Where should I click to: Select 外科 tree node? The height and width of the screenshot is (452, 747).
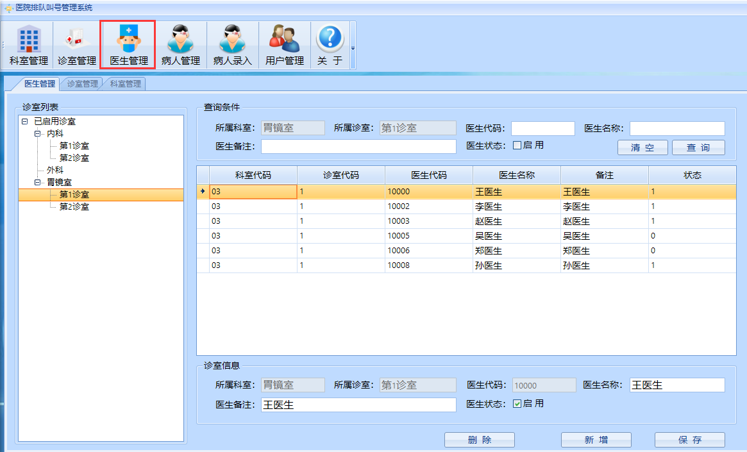click(x=55, y=170)
